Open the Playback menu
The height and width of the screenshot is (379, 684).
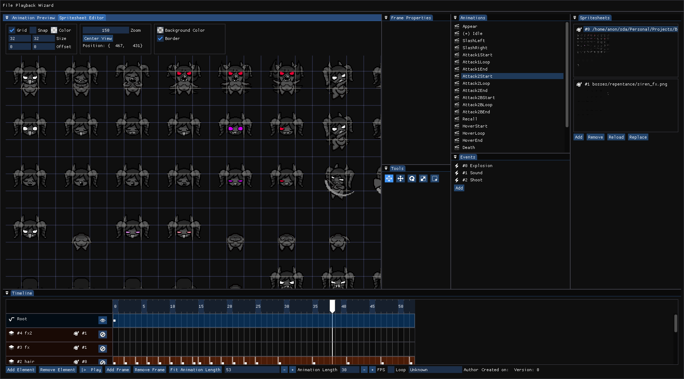tap(25, 5)
